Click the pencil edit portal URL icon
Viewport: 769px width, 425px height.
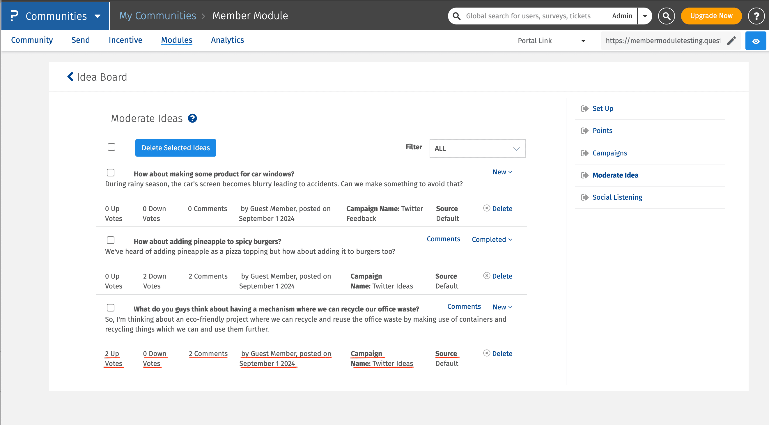click(731, 40)
